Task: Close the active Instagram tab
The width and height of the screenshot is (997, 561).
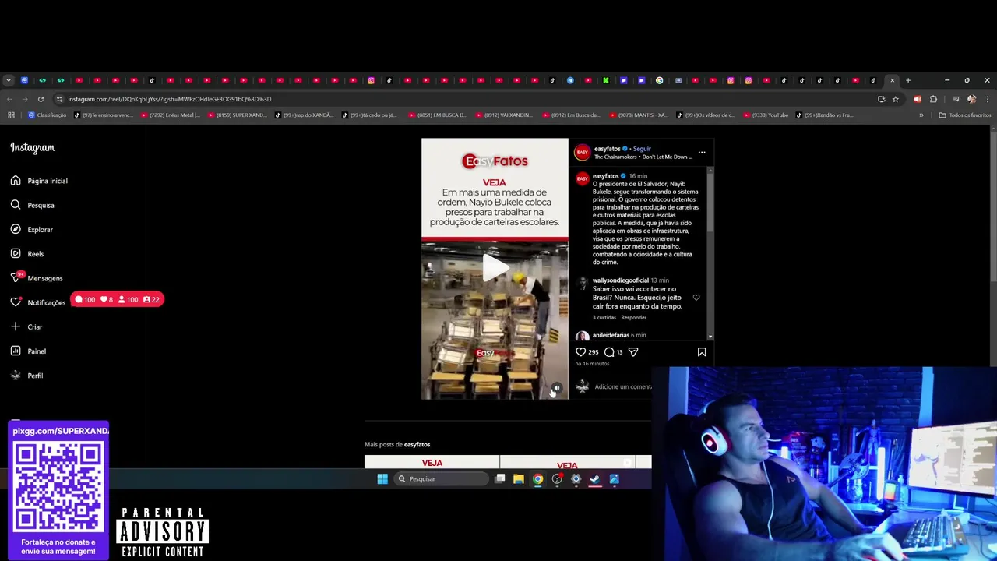Action: 892,80
